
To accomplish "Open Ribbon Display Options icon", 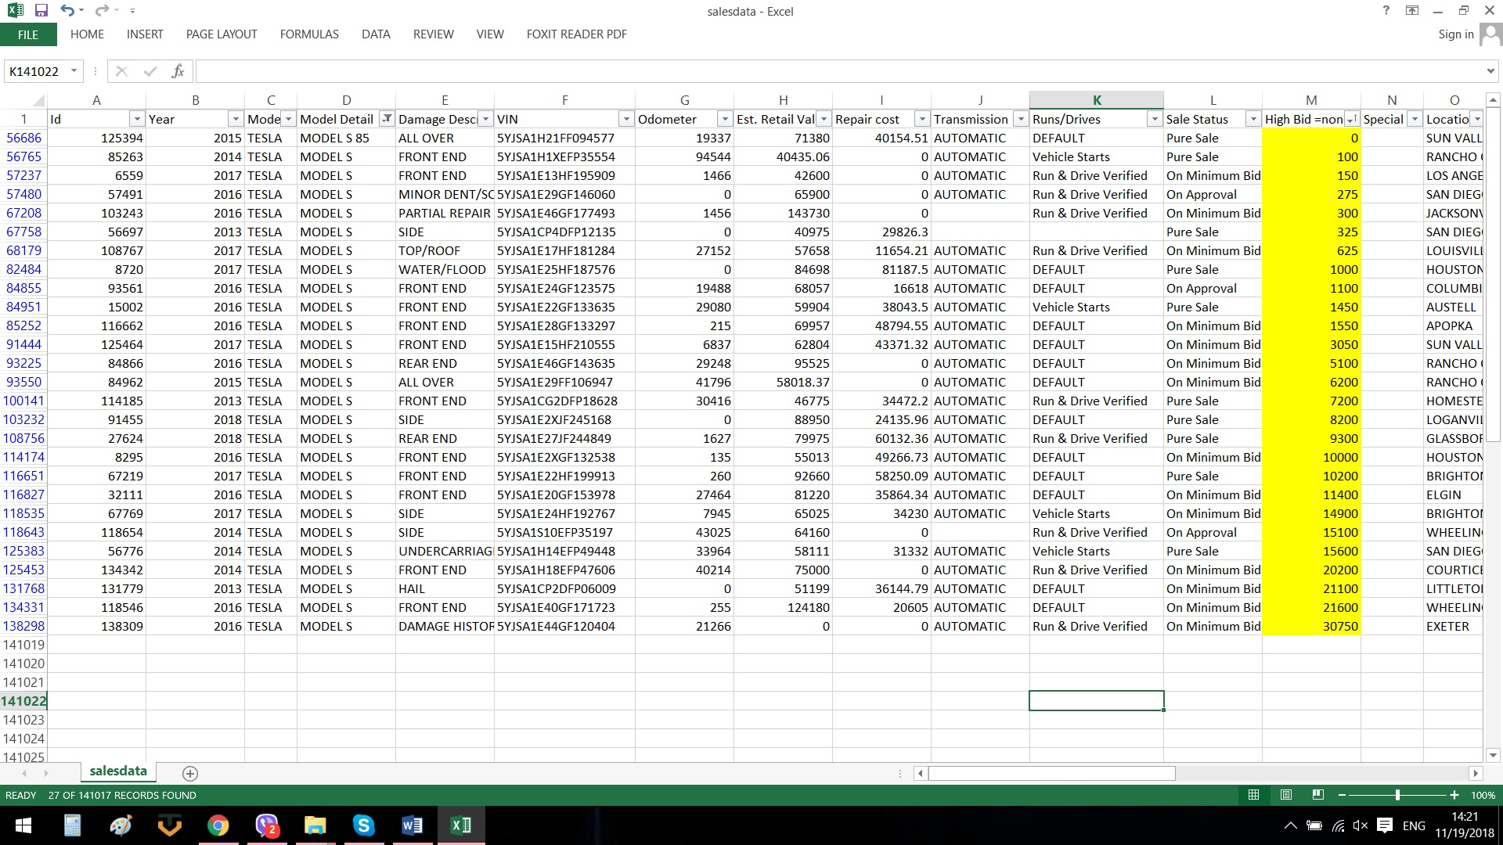I will (1412, 11).
